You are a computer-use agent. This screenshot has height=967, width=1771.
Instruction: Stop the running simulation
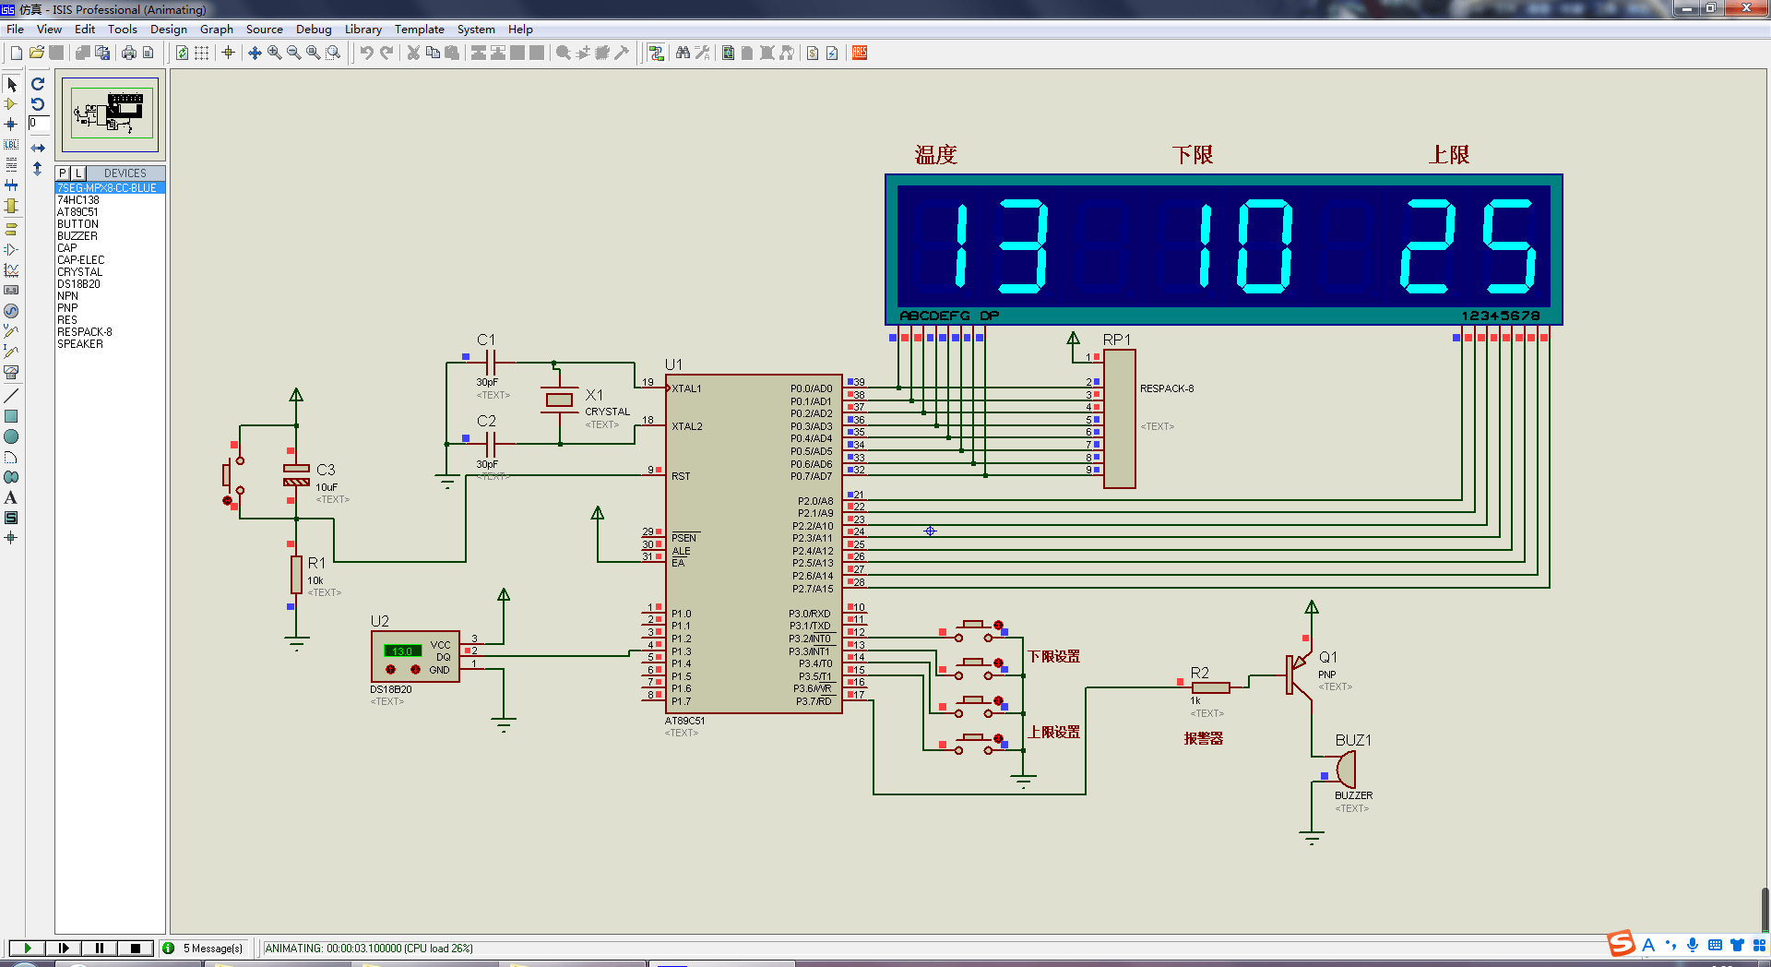136,948
